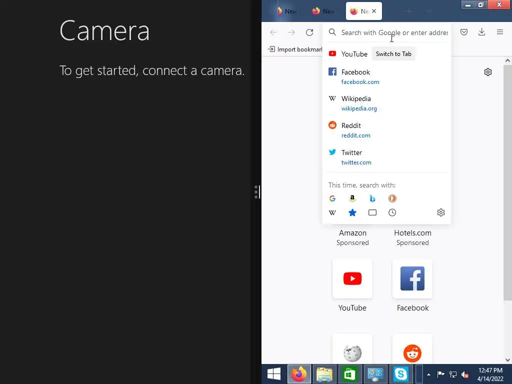
Task: Search this time with DuckDuckGo
Action: click(392, 198)
